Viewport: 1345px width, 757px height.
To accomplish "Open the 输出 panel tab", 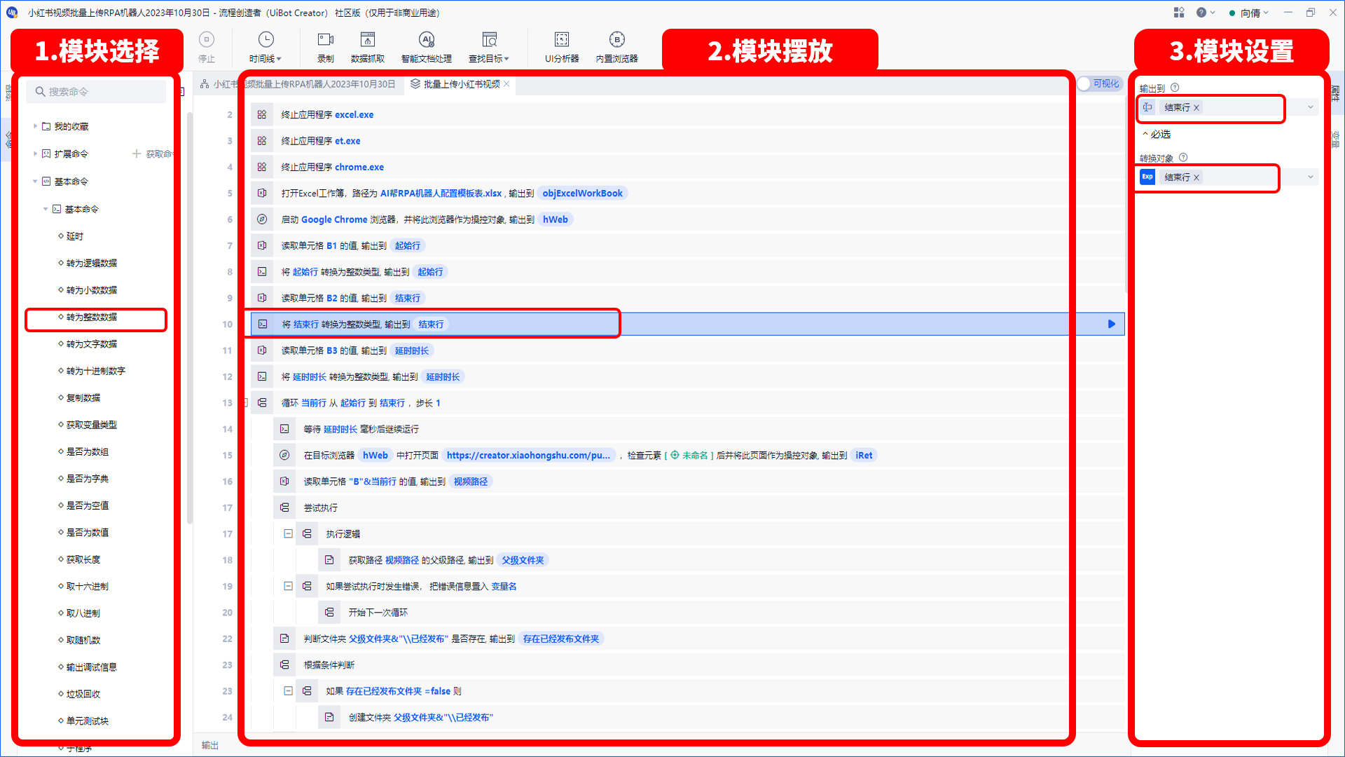I will 210,745.
